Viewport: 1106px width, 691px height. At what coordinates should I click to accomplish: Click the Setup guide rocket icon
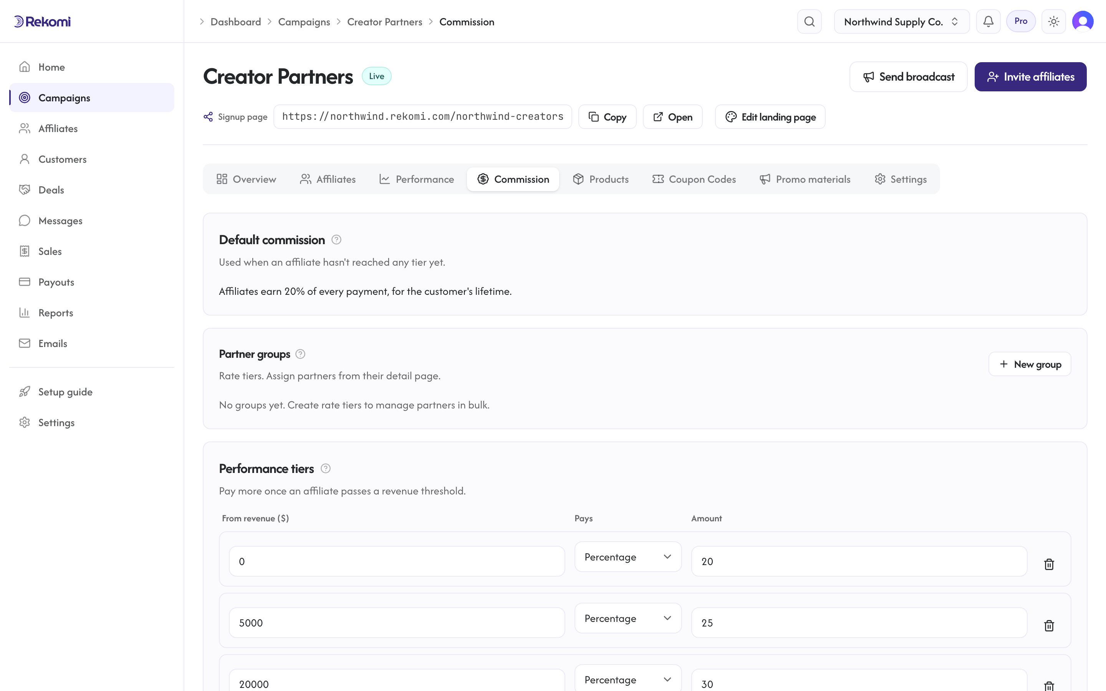25,392
